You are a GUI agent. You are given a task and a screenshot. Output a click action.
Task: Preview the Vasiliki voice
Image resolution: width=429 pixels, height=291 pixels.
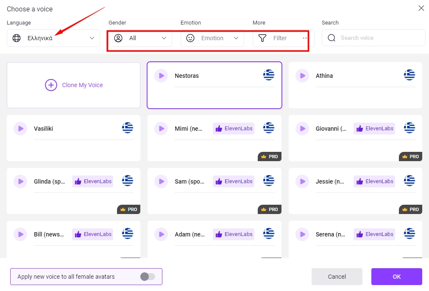pos(20,129)
